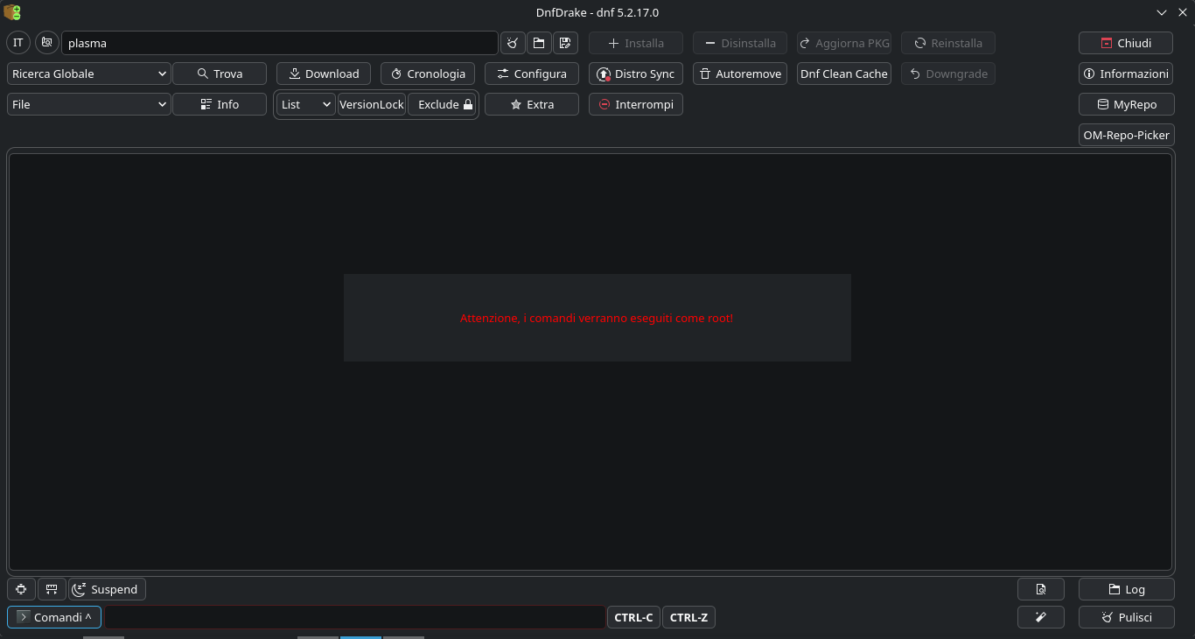Viewport: 1195px width, 639px height.
Task: Click the print icon at bottom left
Action: (21, 589)
